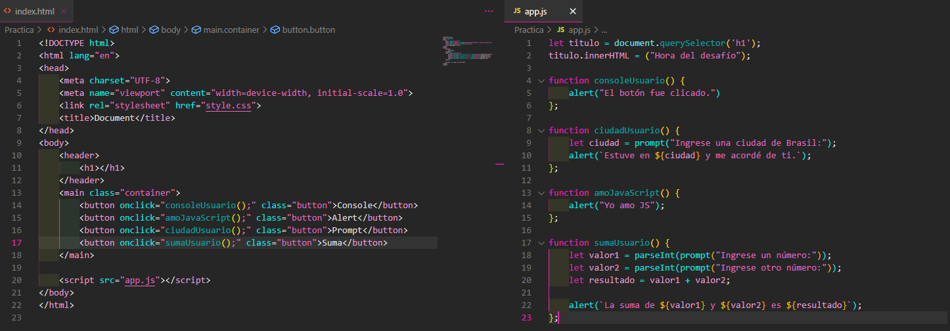Click "El botón fue clicado." alert string
The height and width of the screenshot is (331, 950).
[658, 93]
